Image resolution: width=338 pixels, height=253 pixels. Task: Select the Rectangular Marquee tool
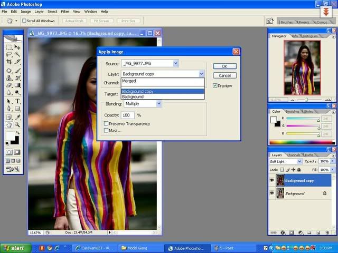(x=9, y=47)
